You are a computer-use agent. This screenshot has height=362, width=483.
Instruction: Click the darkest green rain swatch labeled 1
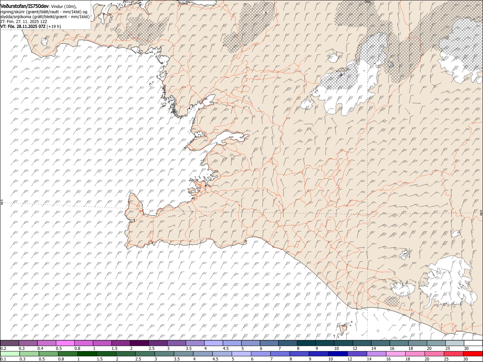(87, 354)
